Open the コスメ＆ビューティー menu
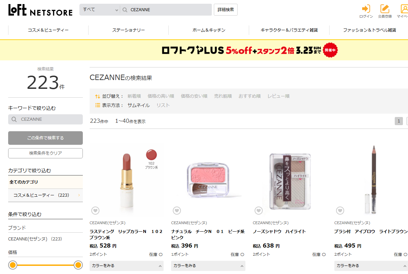This screenshot has height=274, width=408. 48,30
